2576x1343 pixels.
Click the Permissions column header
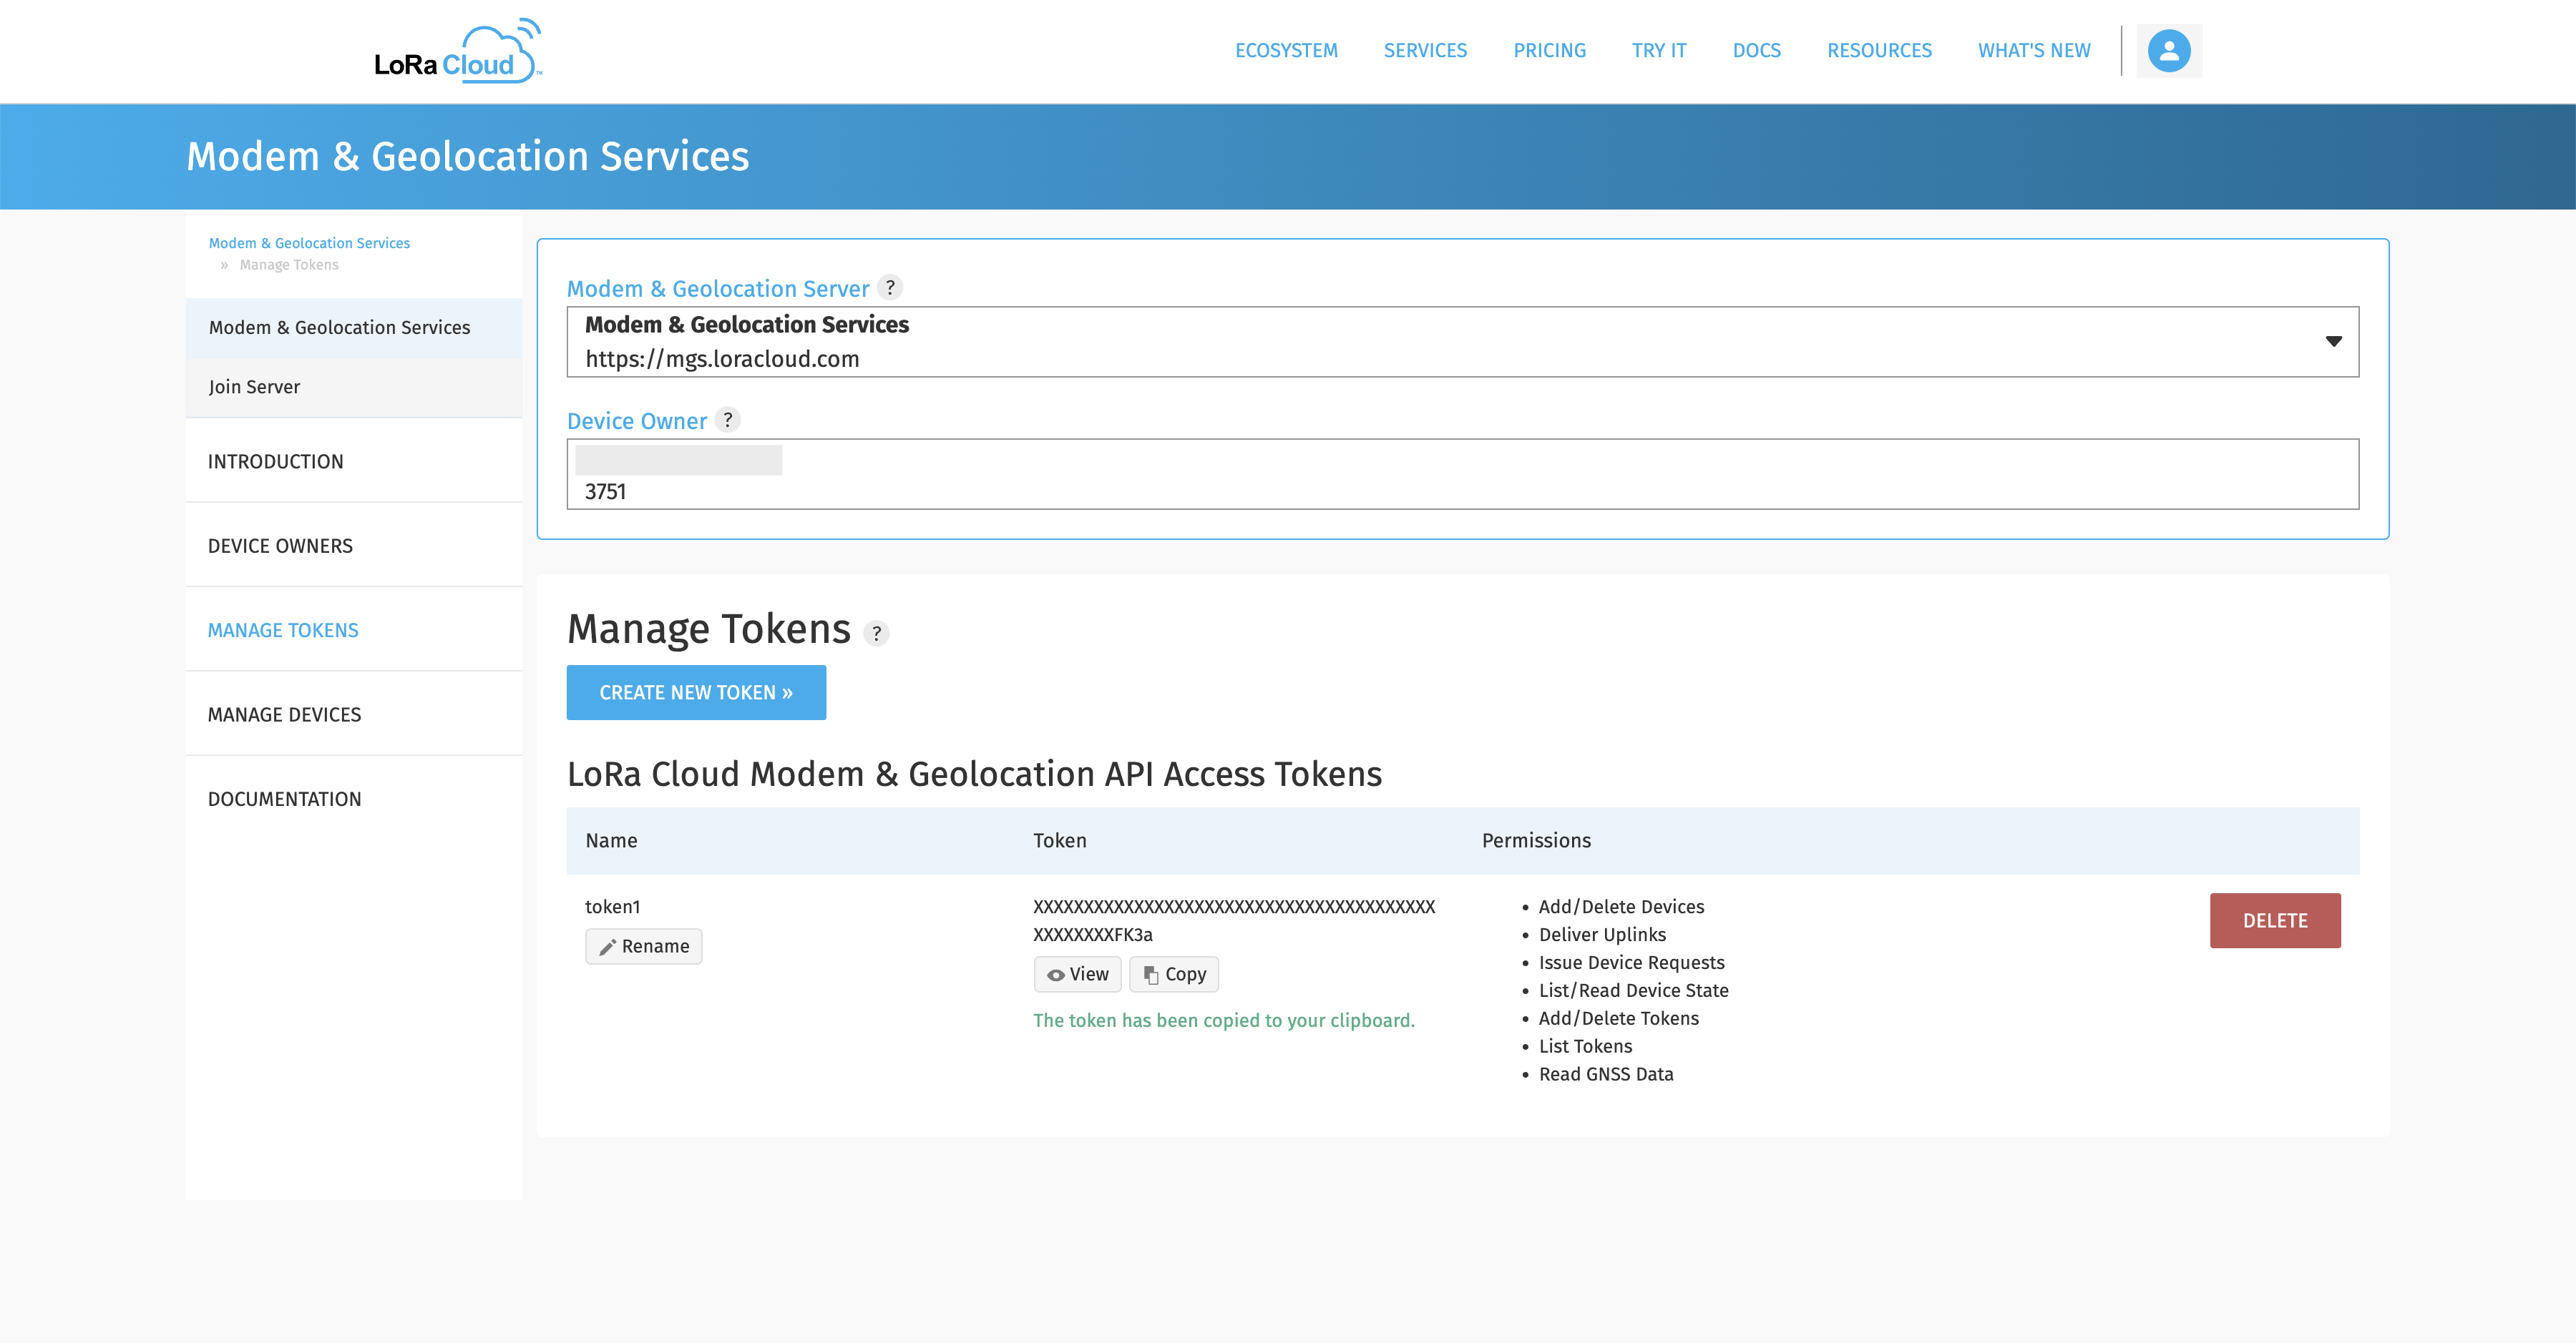1536,842
